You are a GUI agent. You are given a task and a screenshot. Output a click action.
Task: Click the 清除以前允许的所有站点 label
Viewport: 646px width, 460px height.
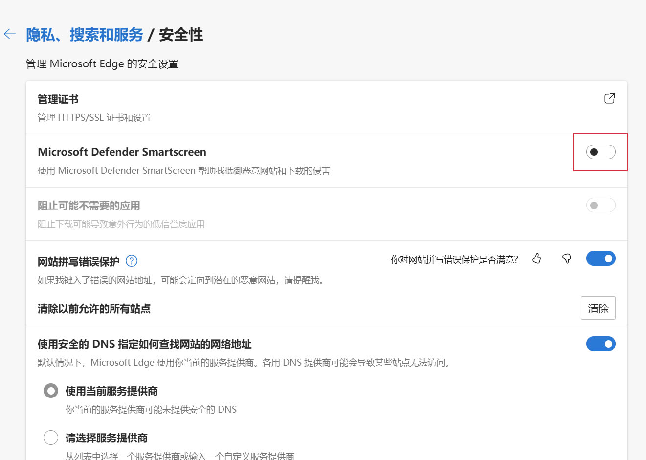(x=94, y=309)
